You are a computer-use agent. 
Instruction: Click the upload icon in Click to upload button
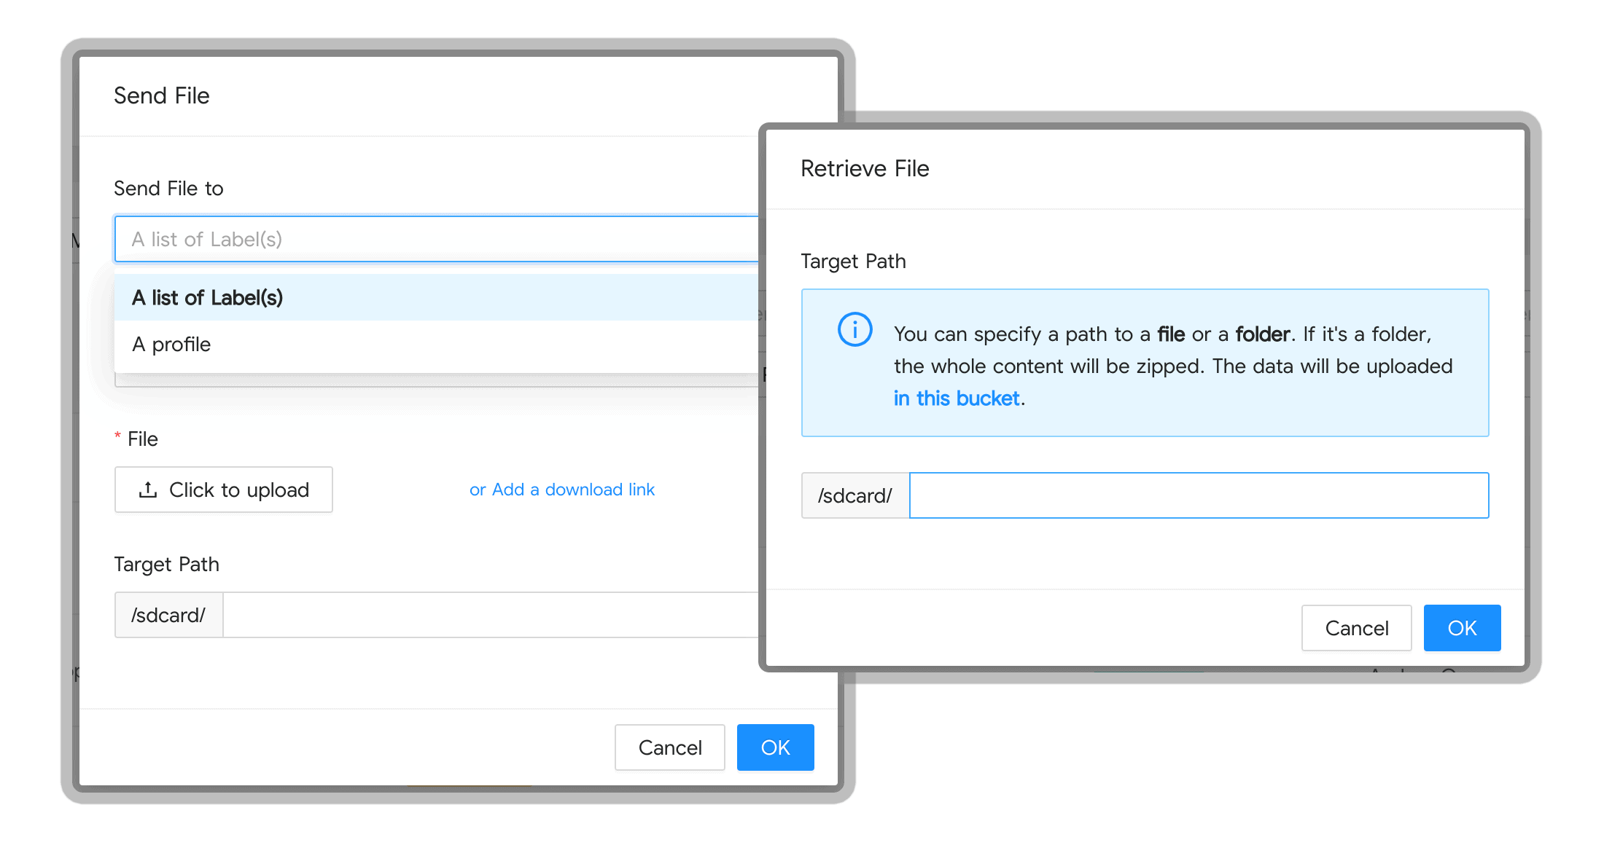(148, 490)
